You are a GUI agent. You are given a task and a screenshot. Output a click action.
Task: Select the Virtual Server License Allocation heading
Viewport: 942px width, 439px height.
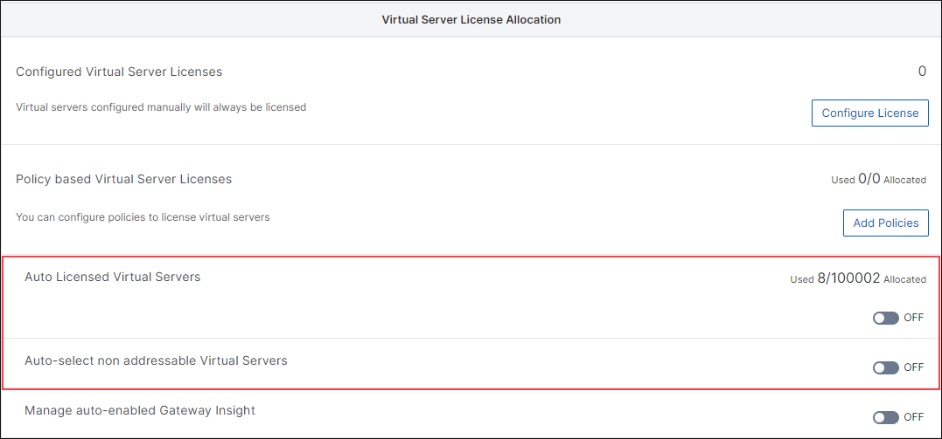tap(471, 20)
